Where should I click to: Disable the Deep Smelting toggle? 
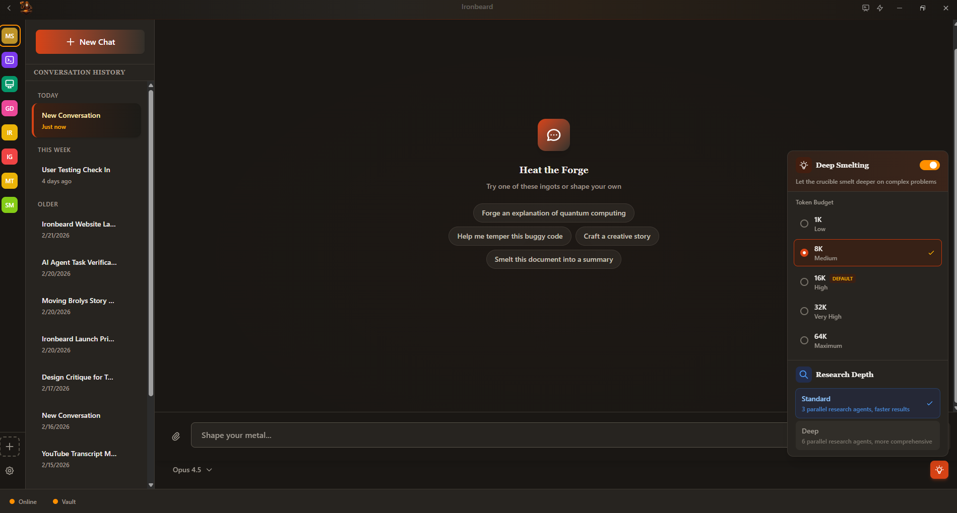929,165
